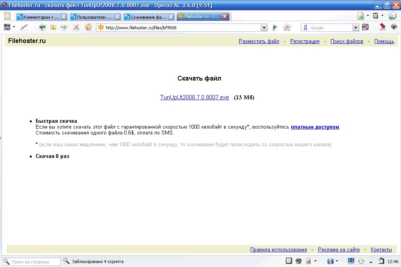The image size is (401, 267).
Task: Download the TunUpUt2008.7.0.8007.exe file link
Action: coord(194,97)
